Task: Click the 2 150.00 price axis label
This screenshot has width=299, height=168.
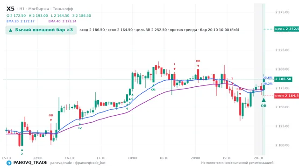Action: pos(282,107)
